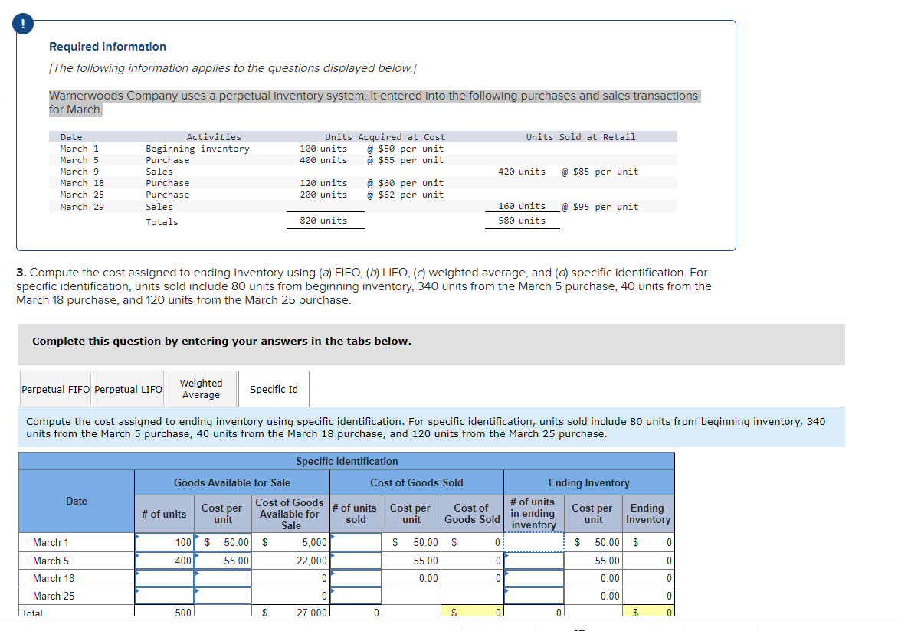Click March 25 number of units available field
The width and height of the screenshot is (898, 631).
click(165, 596)
